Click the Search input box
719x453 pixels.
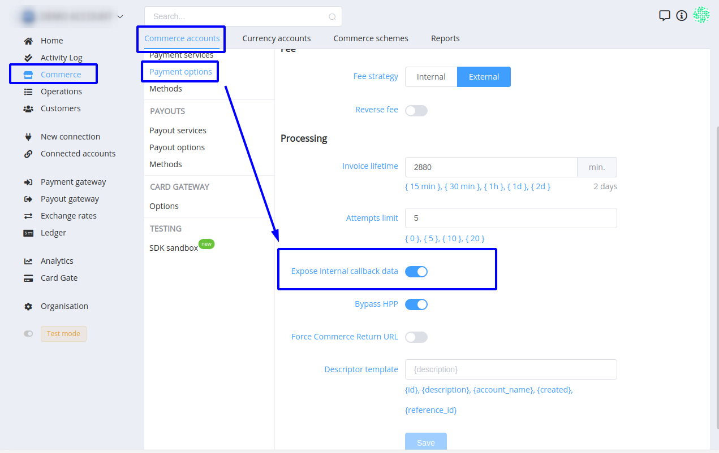[243, 16]
